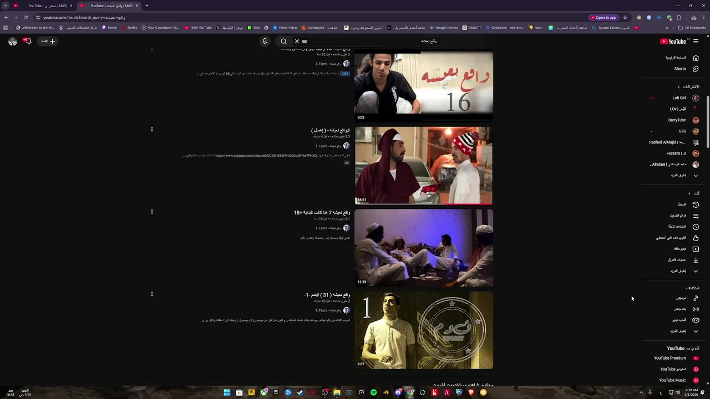Click the address bar URL
710x399 pixels.
pos(84,17)
